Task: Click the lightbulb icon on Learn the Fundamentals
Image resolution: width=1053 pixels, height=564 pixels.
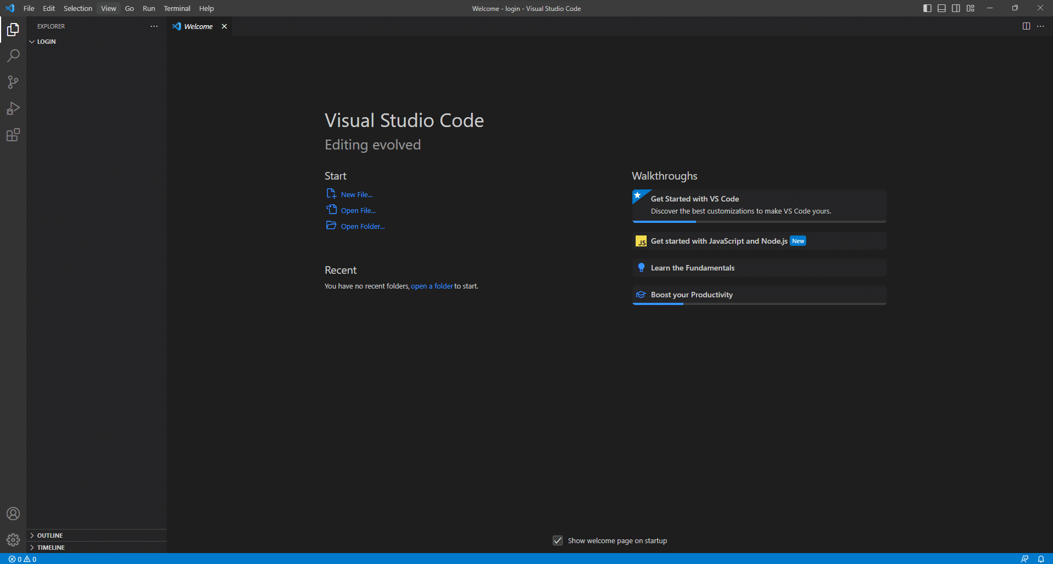Action: coord(641,268)
